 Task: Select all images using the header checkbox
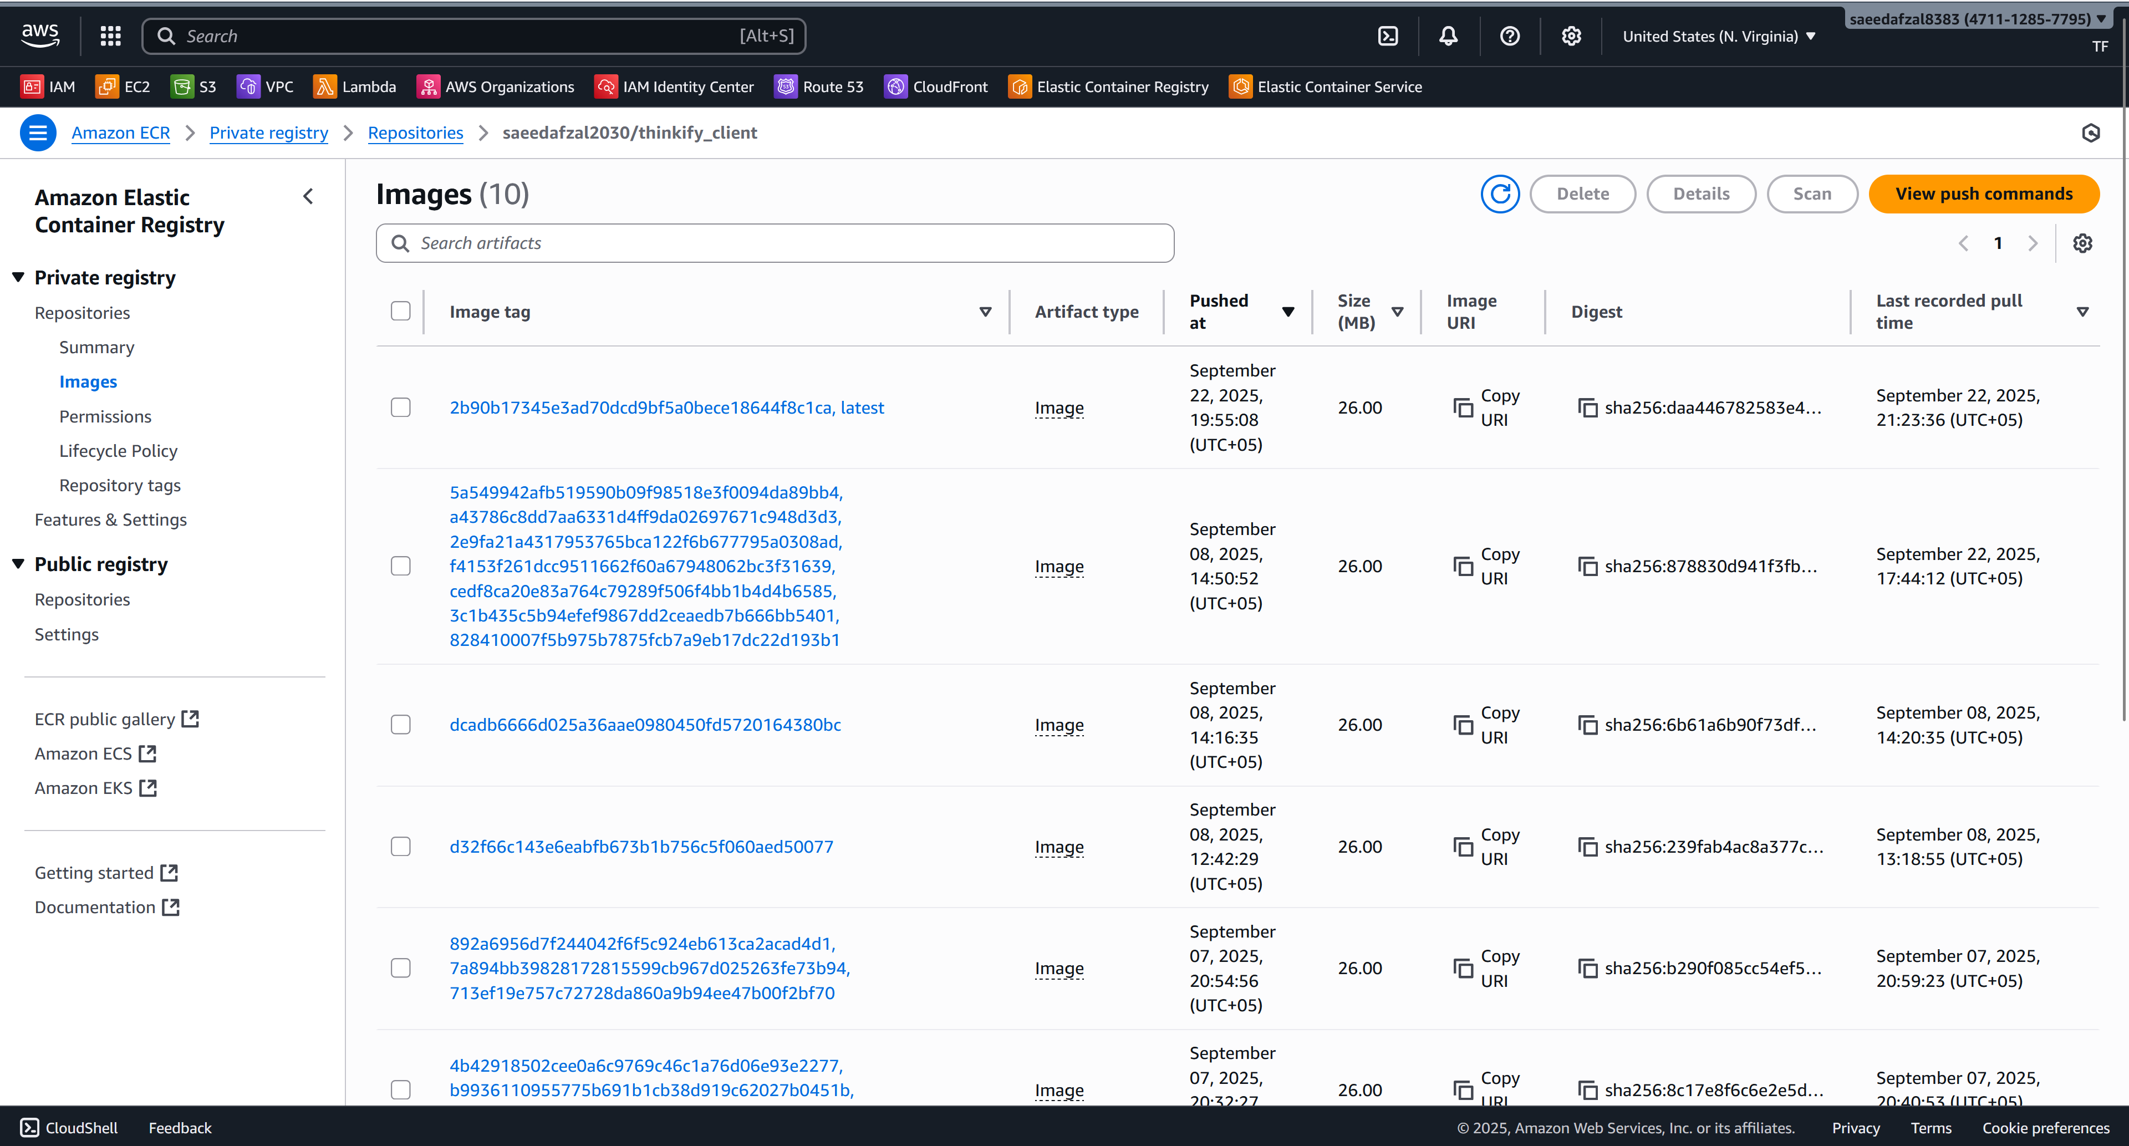pyautogui.click(x=400, y=310)
